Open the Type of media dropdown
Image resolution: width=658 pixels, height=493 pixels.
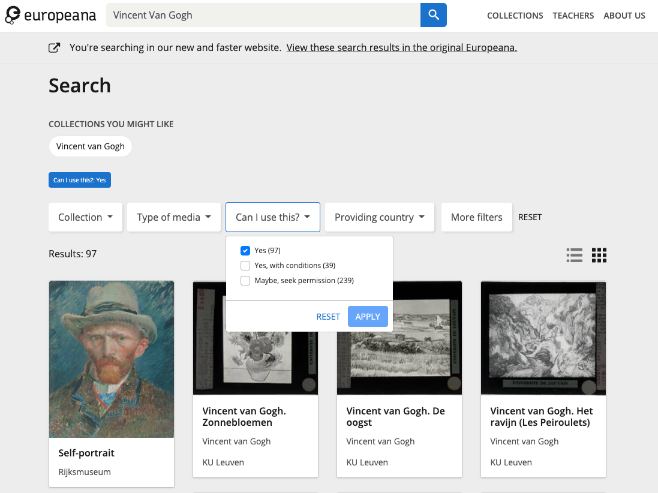[x=174, y=217]
